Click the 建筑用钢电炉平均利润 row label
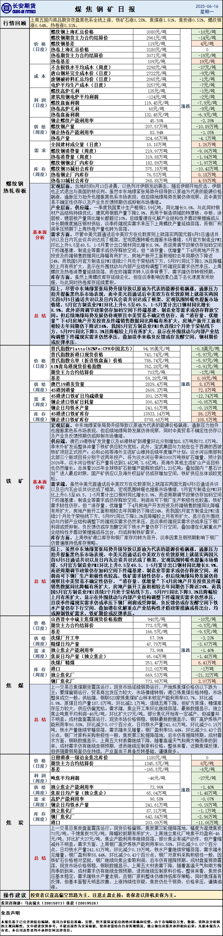Screen dimensions: 223x936 (74, 97)
